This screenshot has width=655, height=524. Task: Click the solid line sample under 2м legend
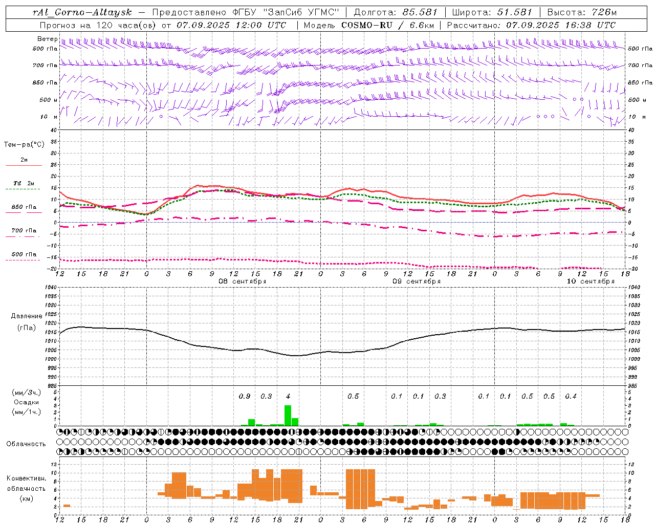(24, 166)
